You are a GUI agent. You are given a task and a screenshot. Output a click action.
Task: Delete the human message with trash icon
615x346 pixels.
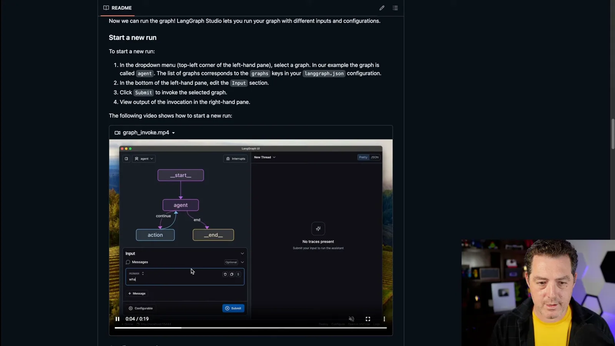click(225, 274)
